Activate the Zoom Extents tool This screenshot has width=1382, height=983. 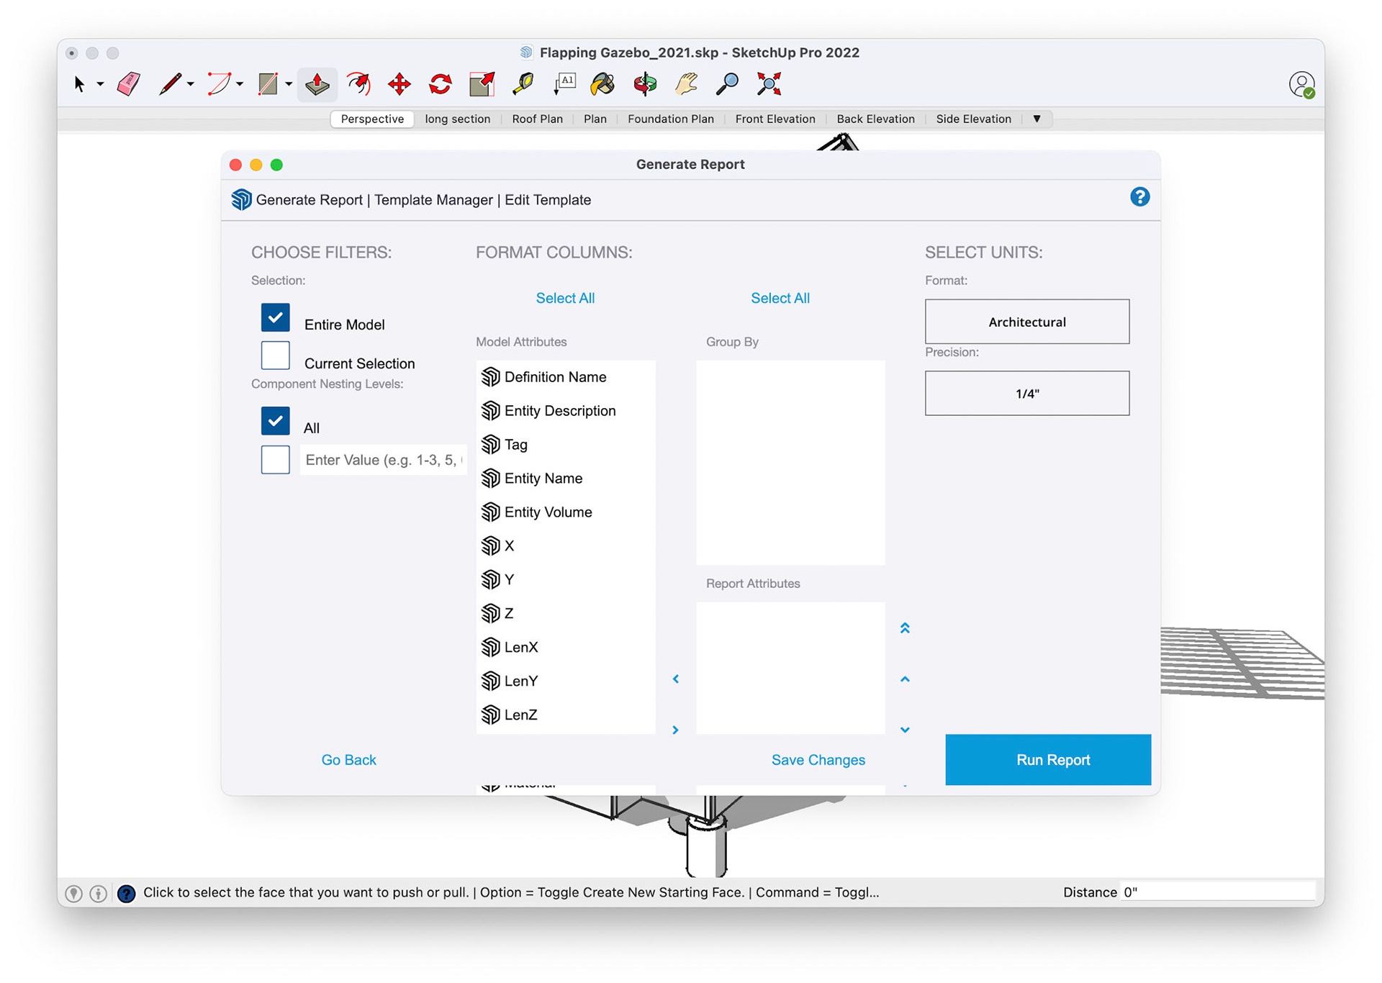coord(769,84)
